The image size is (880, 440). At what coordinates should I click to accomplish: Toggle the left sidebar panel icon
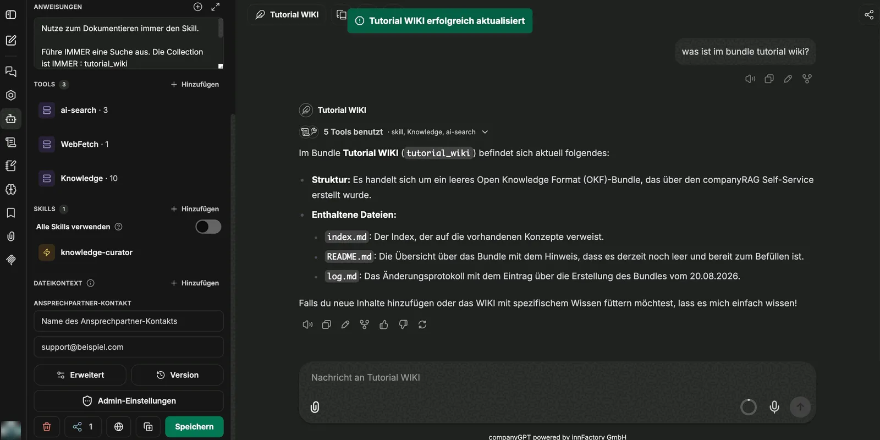pos(11,15)
